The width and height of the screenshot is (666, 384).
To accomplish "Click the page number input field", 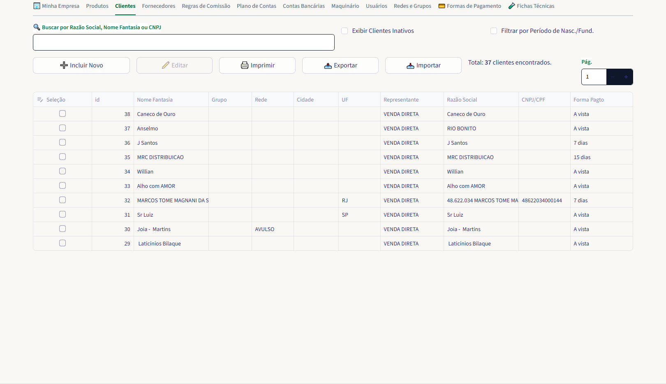I will click(594, 77).
